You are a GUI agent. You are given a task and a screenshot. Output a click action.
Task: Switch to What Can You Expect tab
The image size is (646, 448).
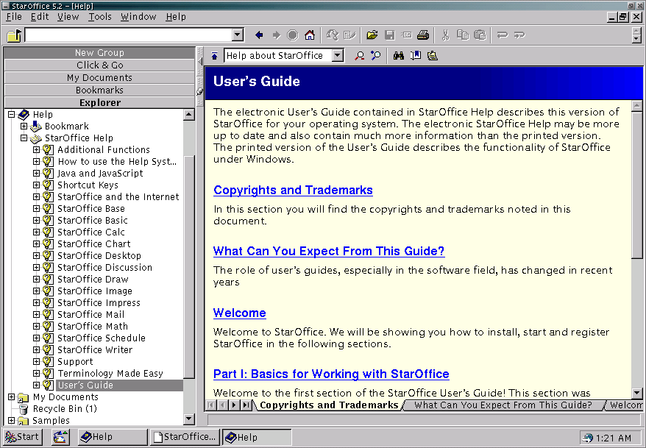click(503, 405)
